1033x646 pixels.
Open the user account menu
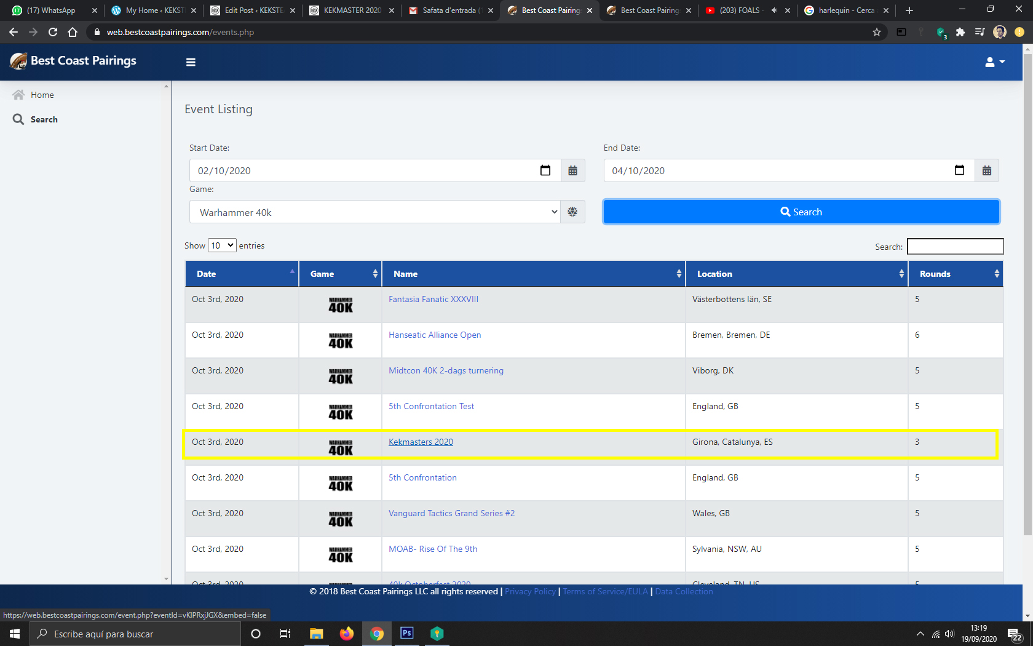pyautogui.click(x=994, y=62)
